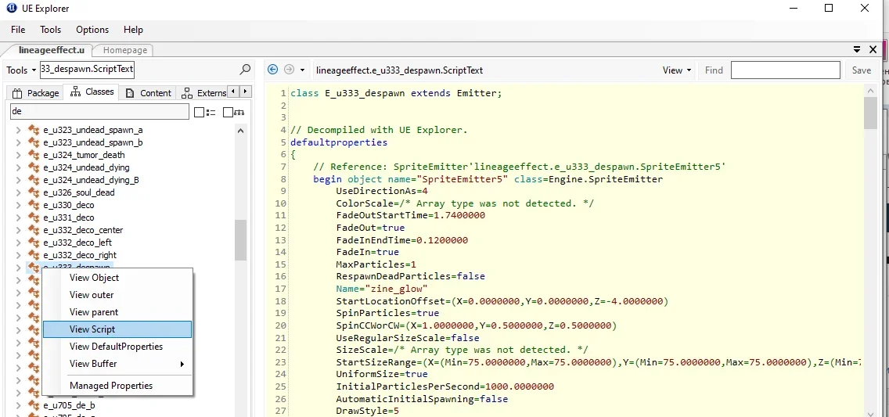
Task: Open the View Buffer submenu
Action: click(x=117, y=364)
